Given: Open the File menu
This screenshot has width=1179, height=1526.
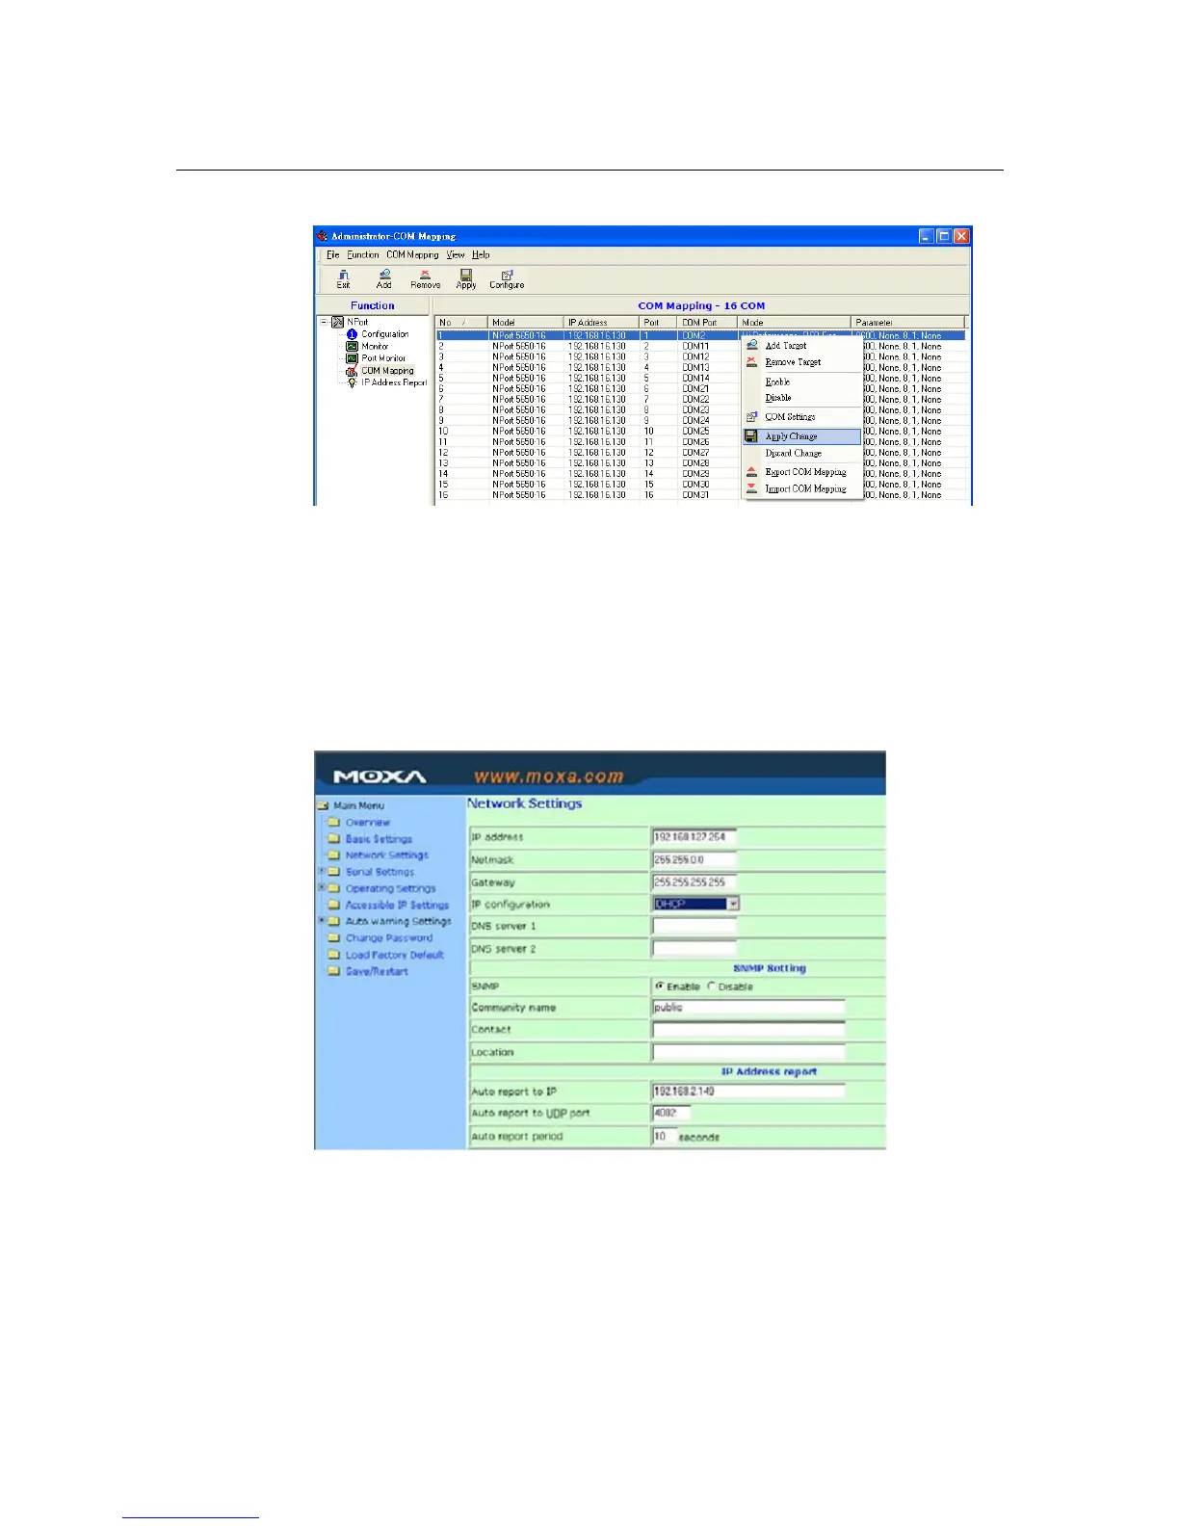Looking at the screenshot, I should click(x=333, y=255).
